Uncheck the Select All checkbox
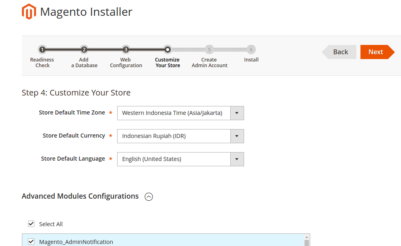This screenshot has height=246, width=401. (31, 224)
